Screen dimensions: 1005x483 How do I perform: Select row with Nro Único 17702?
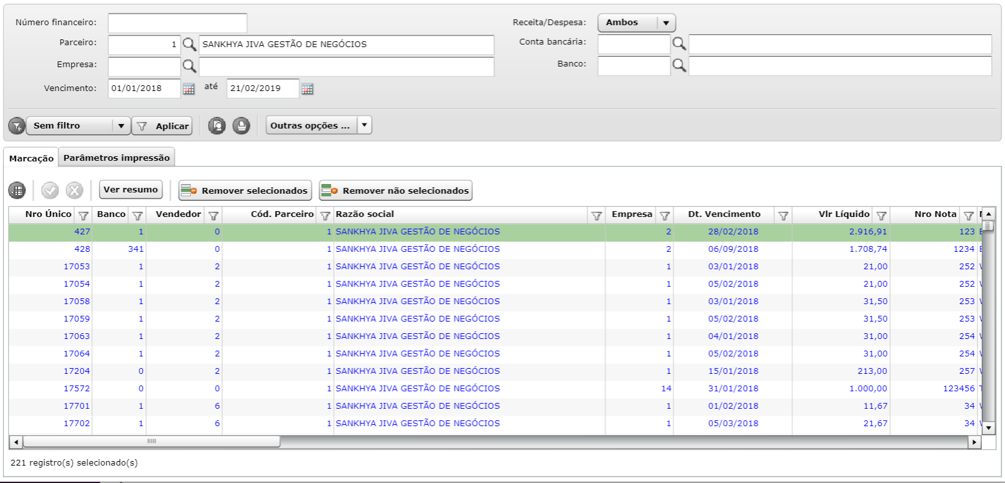click(x=494, y=424)
